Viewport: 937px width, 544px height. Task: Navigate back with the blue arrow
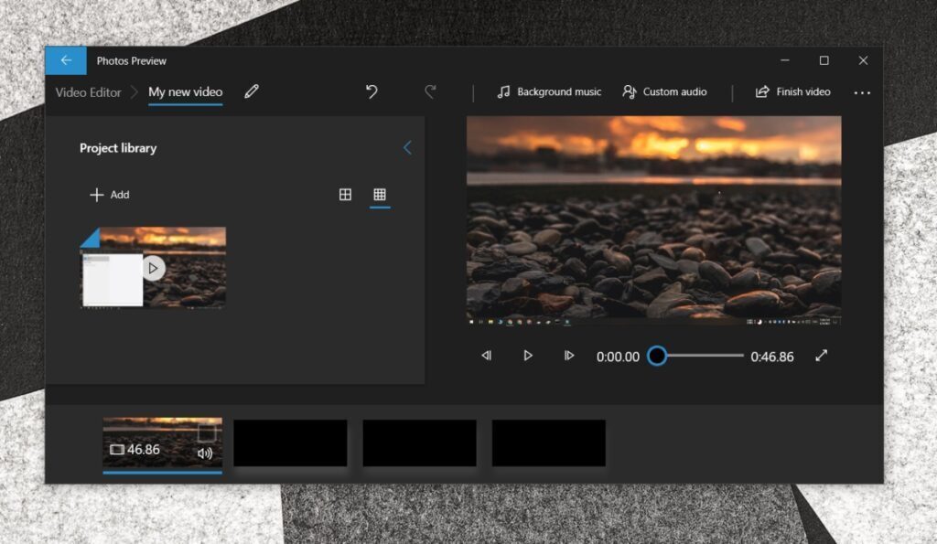(x=64, y=60)
